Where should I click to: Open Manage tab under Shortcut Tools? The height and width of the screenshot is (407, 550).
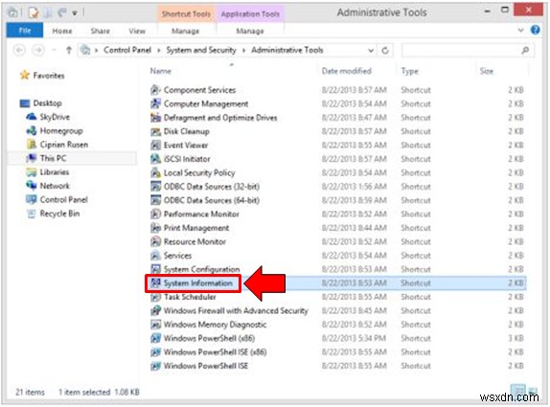click(185, 31)
